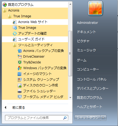This screenshot has height=126, width=118.
Task: Open Acronis バックアップの変換 icon
Action: pyautogui.click(x=20, y=51)
